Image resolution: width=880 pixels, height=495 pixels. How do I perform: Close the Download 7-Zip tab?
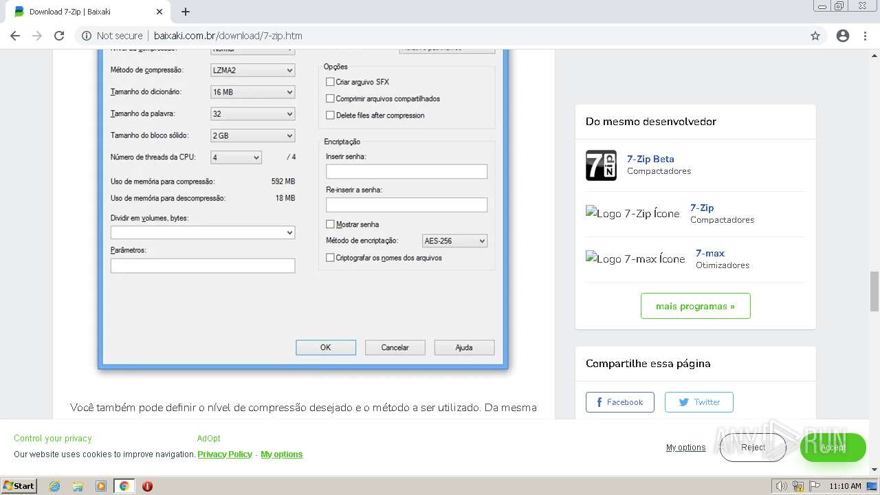[159, 12]
